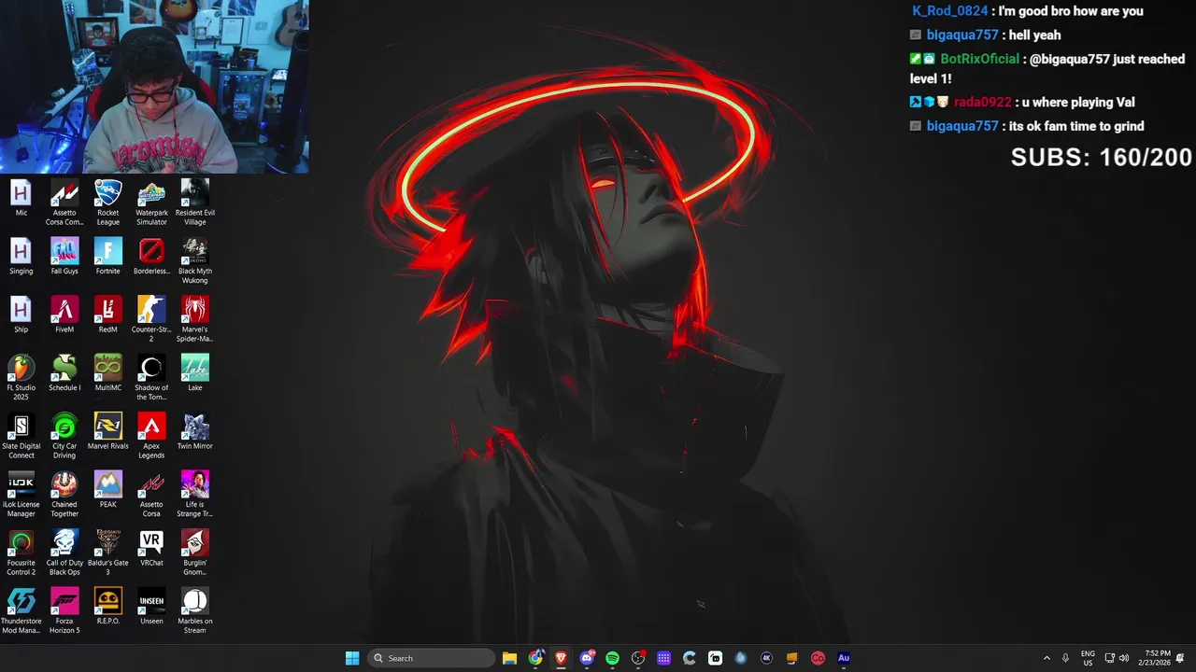Select the Waterpark Simulator icon
Screen dimensions: 1196x672
151,203
